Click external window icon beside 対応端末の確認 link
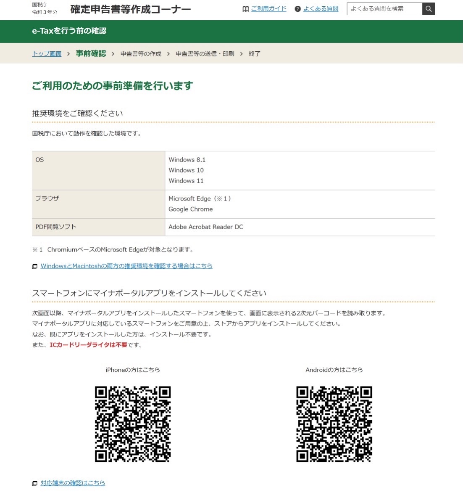Viewport: 463px width, 503px height. (x=34, y=483)
